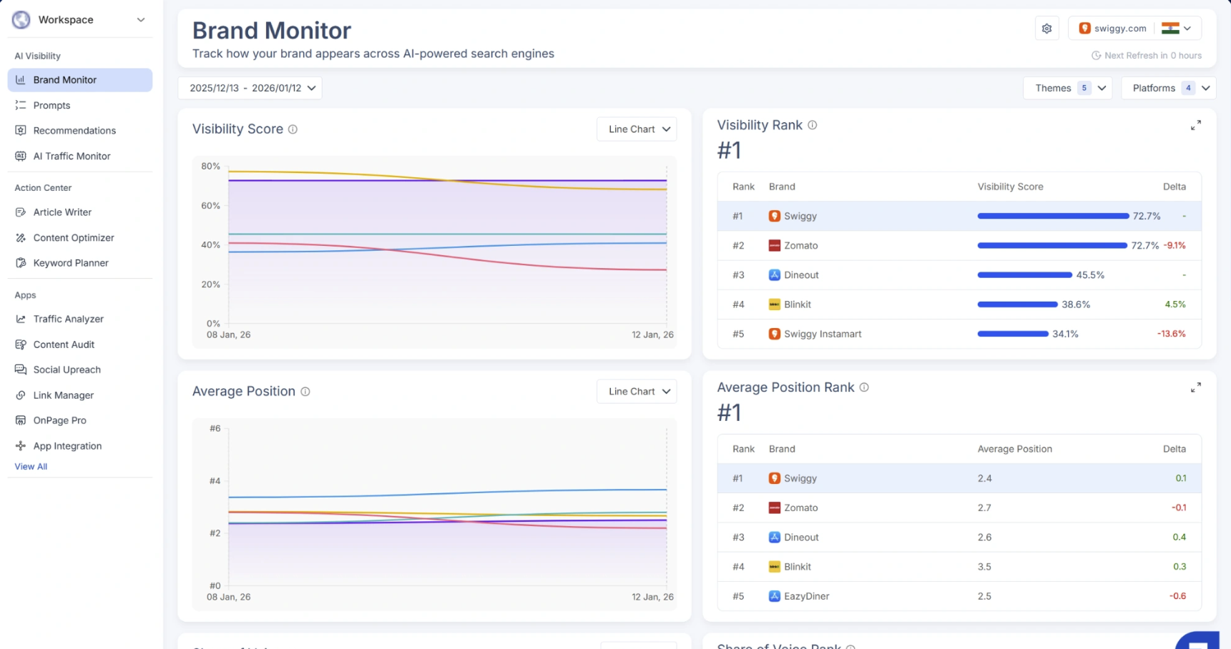Expand the Visibility Rank panel
This screenshot has height=649, width=1231.
[1195, 126]
